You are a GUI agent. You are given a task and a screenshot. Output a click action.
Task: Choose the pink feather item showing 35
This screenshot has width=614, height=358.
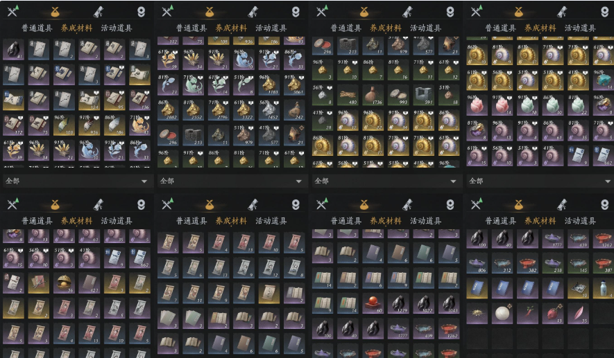click(578, 314)
